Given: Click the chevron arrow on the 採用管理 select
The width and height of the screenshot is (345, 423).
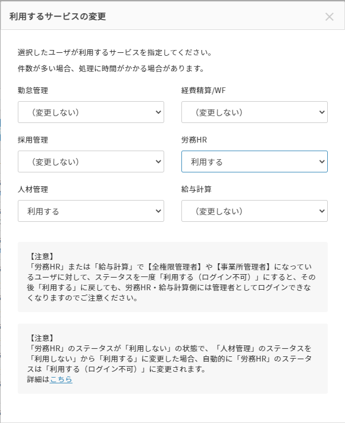Looking at the screenshot, I should pos(158,161).
